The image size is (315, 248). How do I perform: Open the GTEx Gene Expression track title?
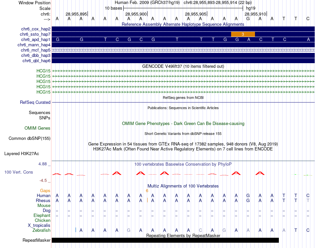click(183, 144)
